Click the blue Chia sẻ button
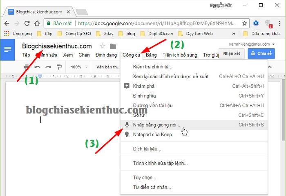286x196 pixels. [261, 54]
